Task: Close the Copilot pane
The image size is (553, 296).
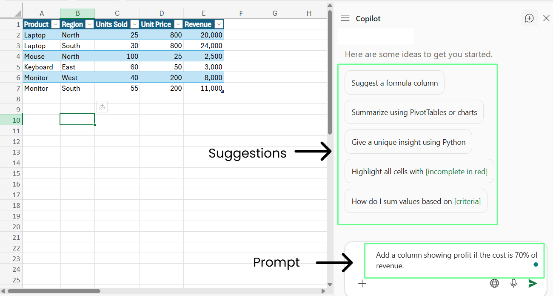Action: pos(547,18)
